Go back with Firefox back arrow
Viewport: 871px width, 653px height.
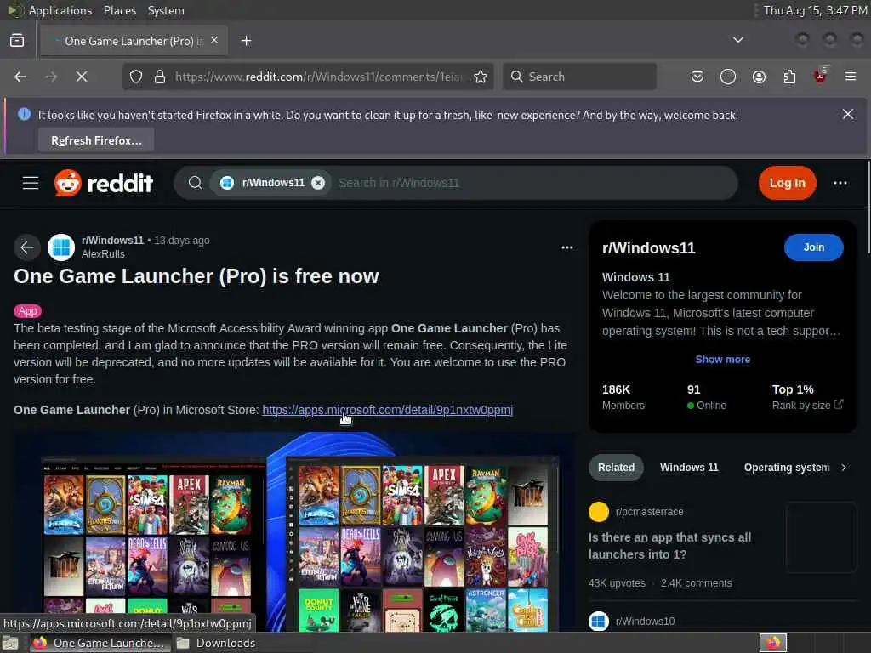coord(20,77)
